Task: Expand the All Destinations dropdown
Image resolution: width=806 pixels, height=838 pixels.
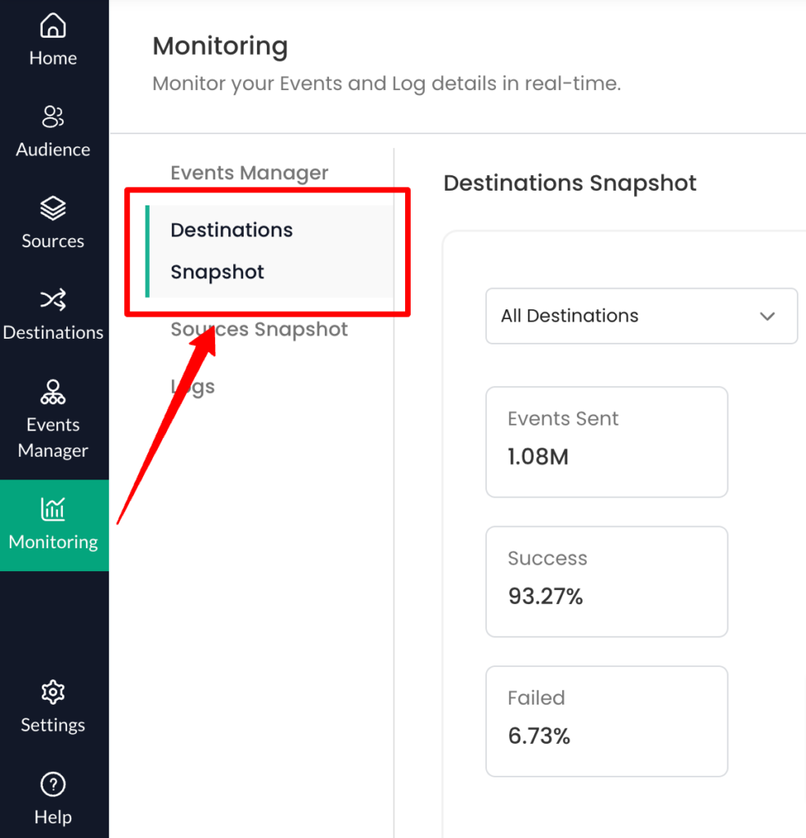Action: [642, 316]
